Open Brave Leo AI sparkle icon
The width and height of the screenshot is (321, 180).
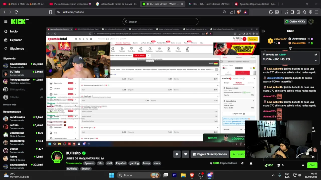click(304, 12)
